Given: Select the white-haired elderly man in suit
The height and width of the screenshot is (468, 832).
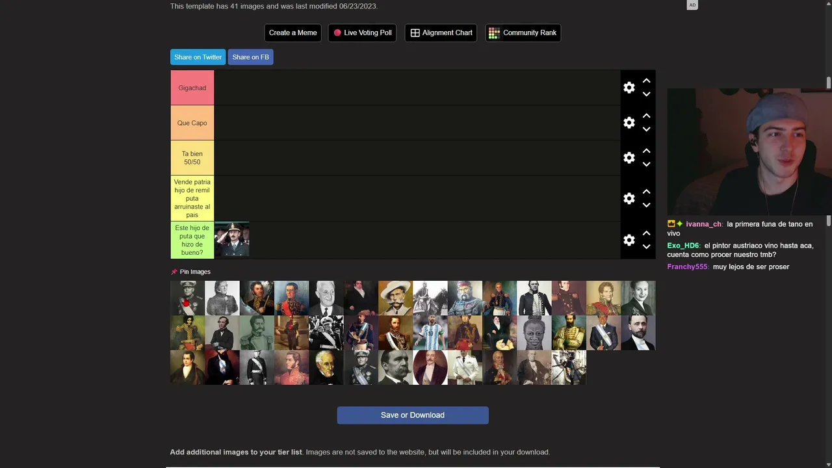Looking at the screenshot, I should (326, 298).
